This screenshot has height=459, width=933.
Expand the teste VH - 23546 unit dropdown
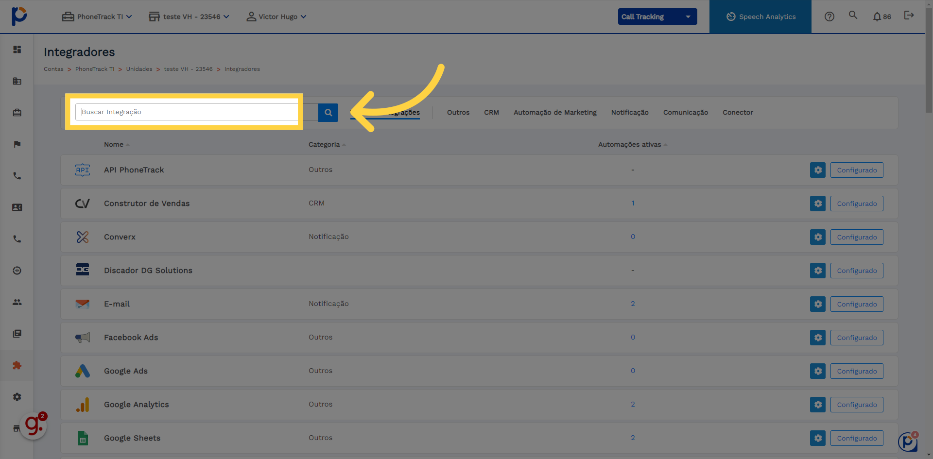click(189, 17)
